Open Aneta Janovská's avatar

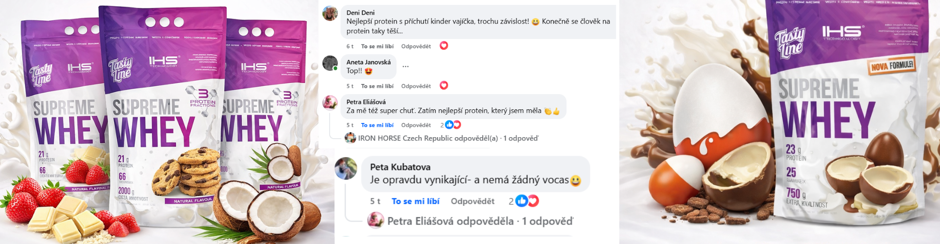(330, 63)
